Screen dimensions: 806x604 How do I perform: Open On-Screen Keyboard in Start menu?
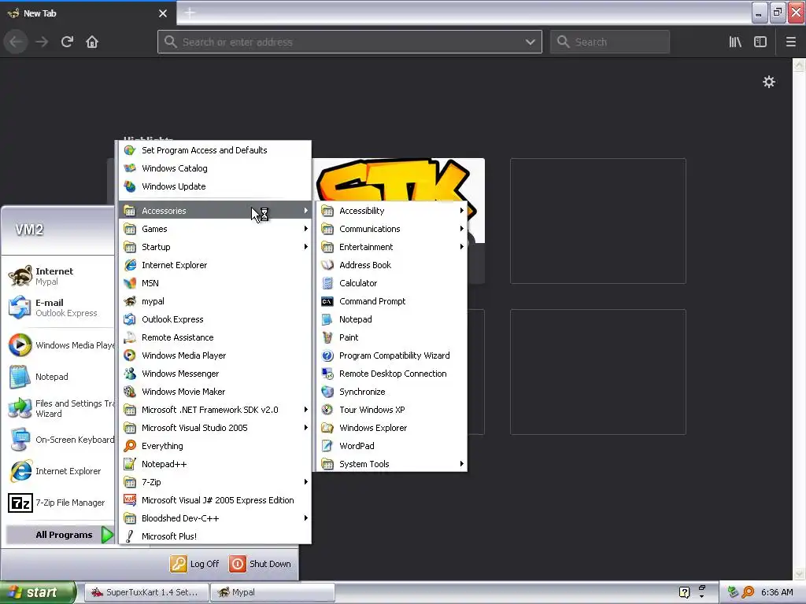click(59, 440)
